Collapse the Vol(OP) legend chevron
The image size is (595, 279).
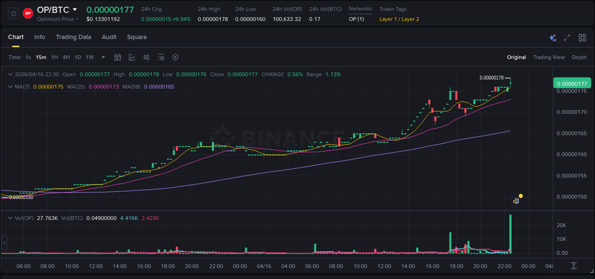click(10, 218)
